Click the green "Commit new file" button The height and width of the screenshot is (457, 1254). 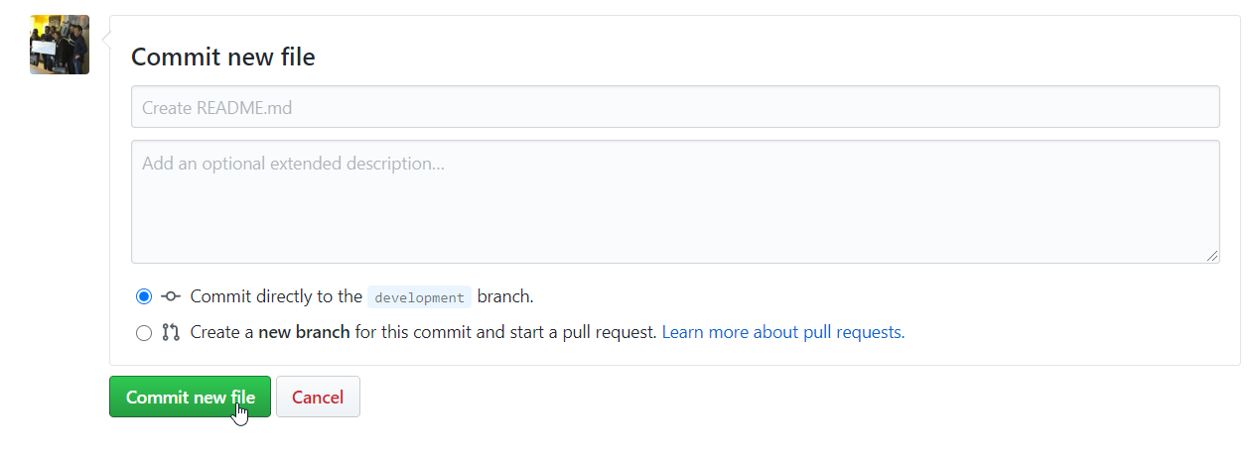point(190,397)
